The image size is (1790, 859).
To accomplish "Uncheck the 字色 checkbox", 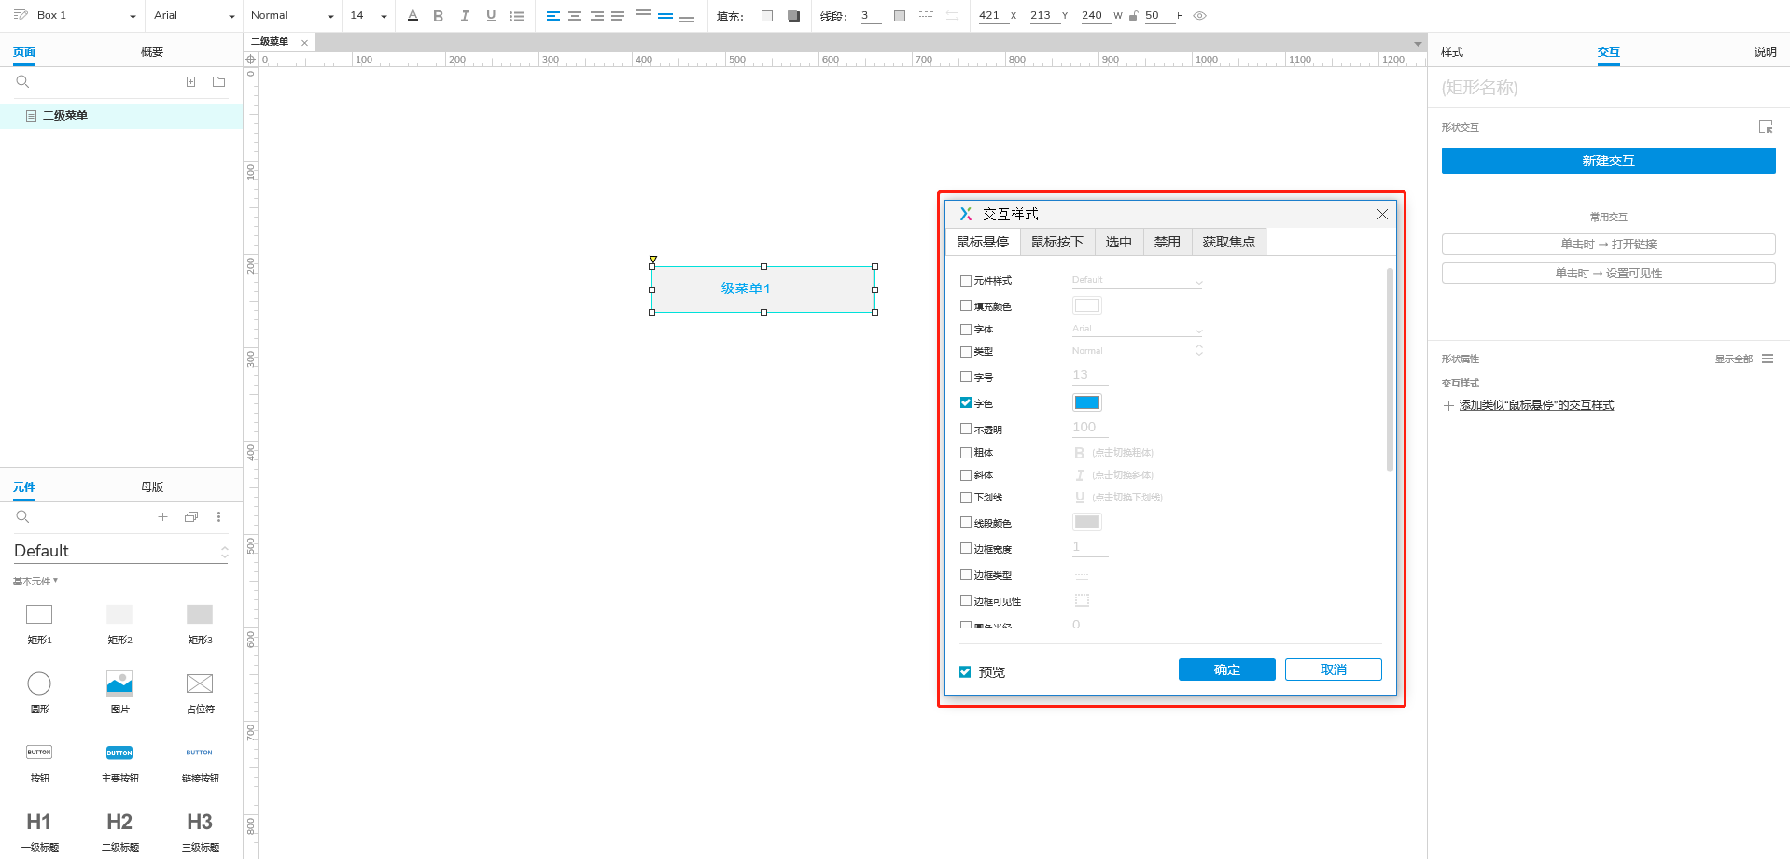I will (x=966, y=402).
